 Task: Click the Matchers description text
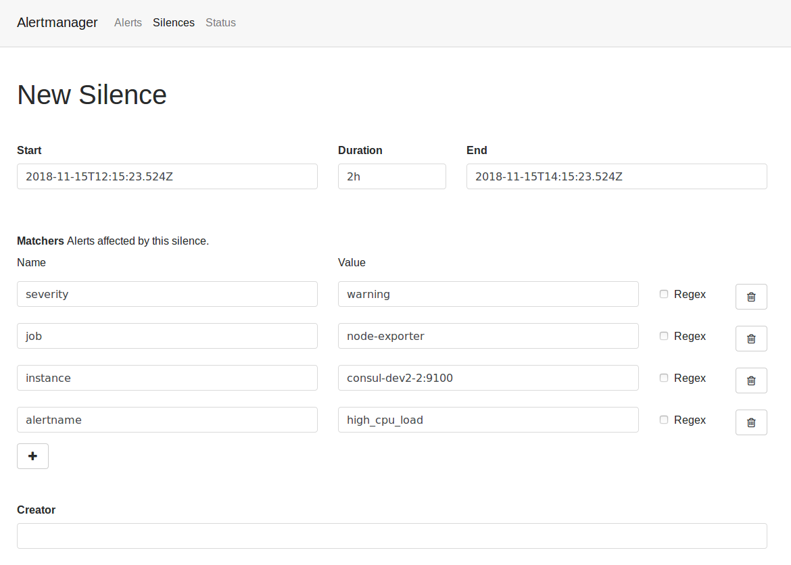pyautogui.click(x=138, y=241)
